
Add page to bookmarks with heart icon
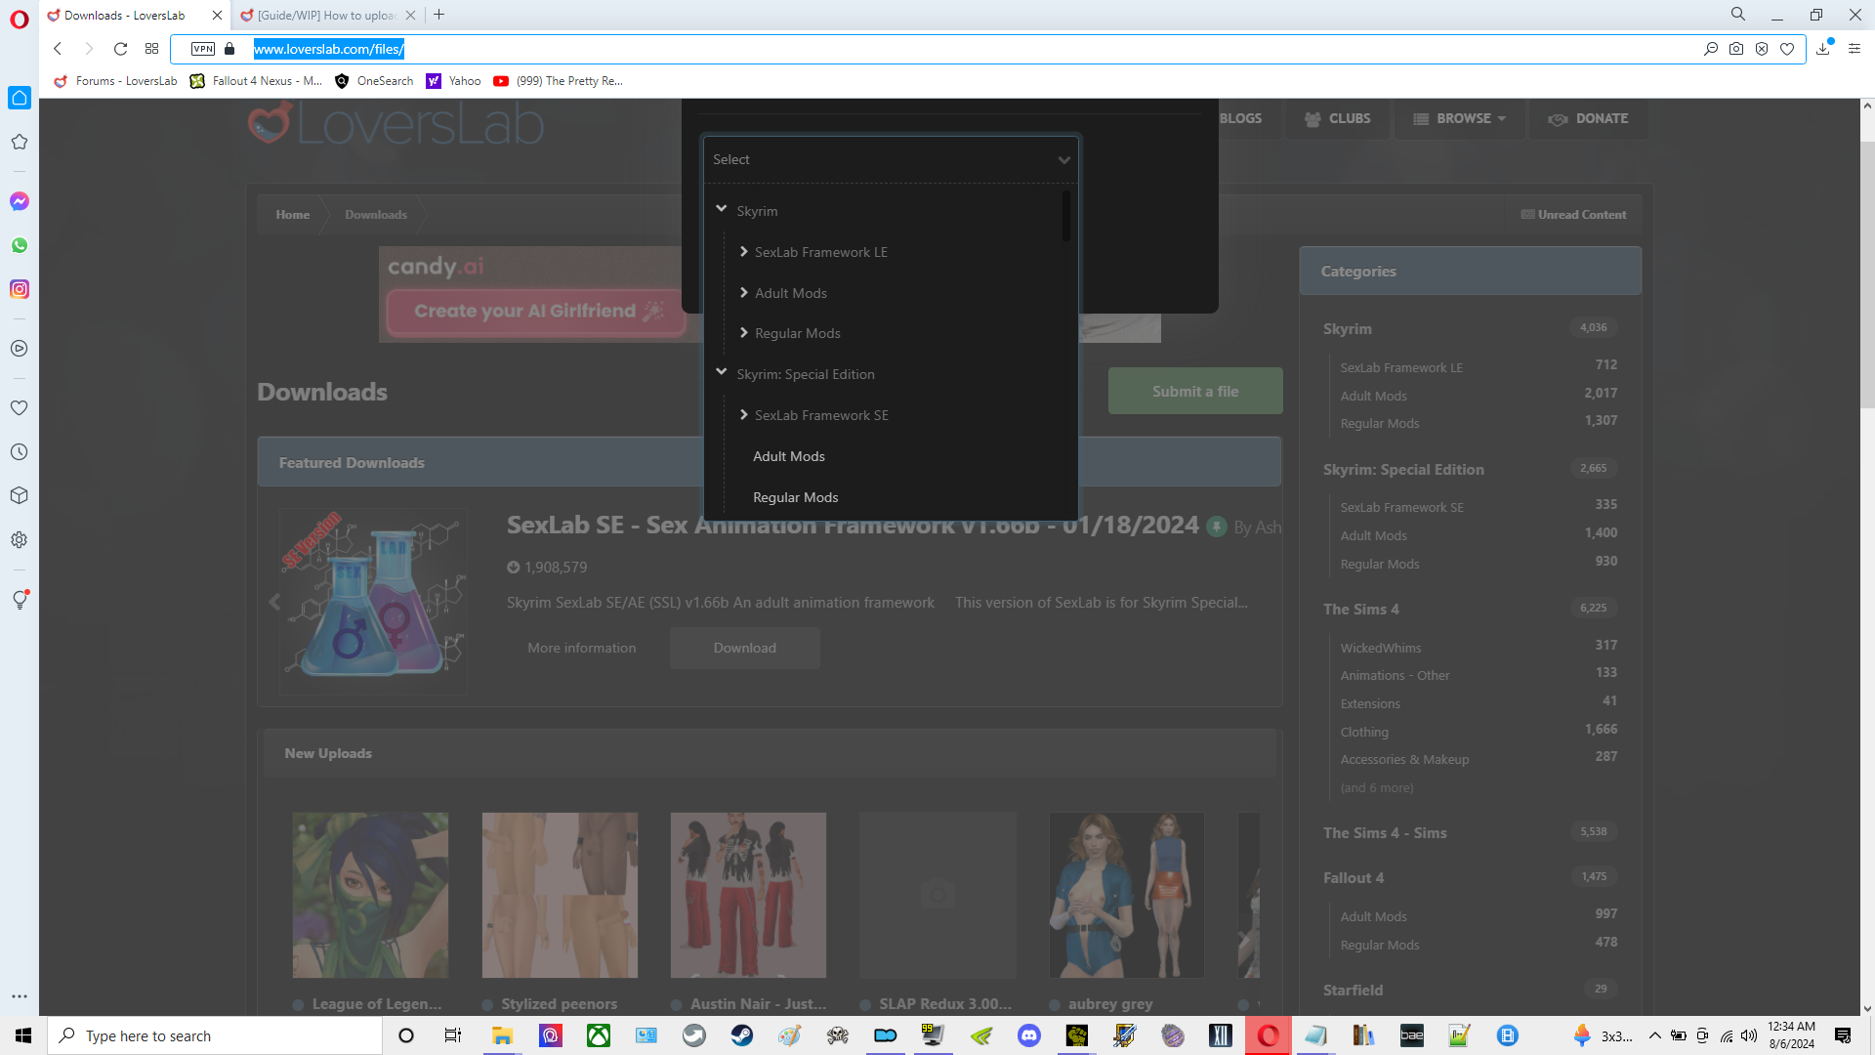(x=1787, y=49)
